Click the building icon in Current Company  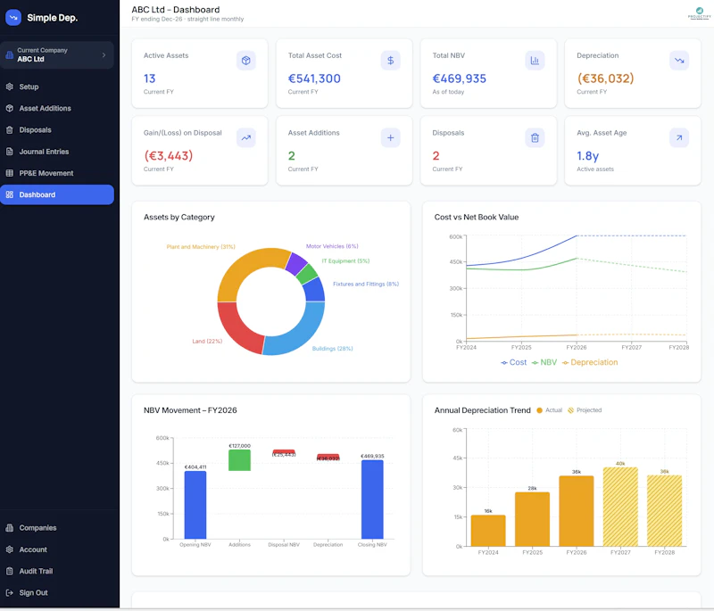pos(9,55)
